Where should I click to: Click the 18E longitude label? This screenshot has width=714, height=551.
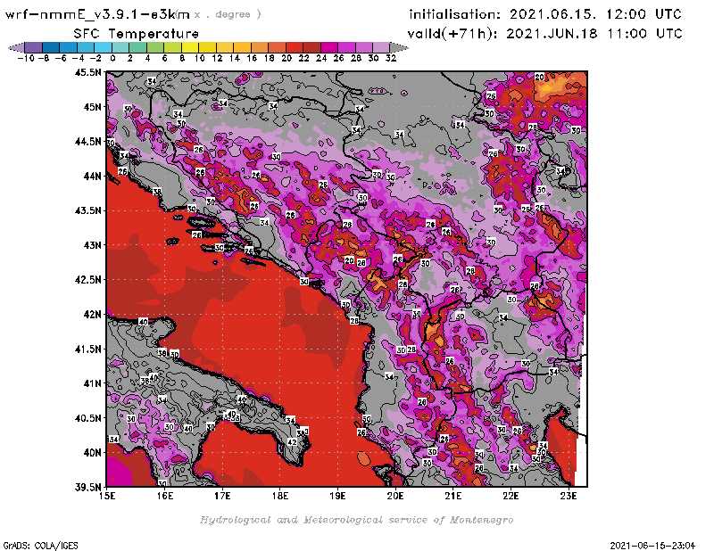(x=280, y=496)
